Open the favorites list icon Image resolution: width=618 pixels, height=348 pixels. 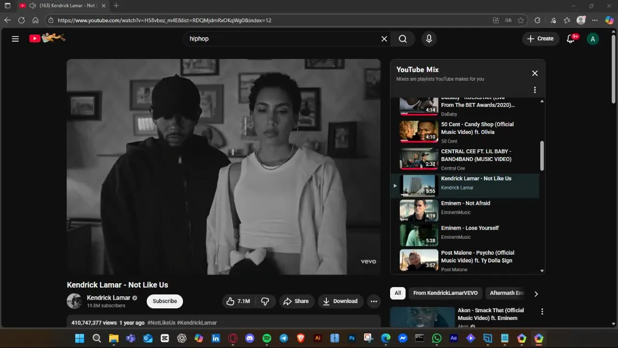click(x=567, y=20)
